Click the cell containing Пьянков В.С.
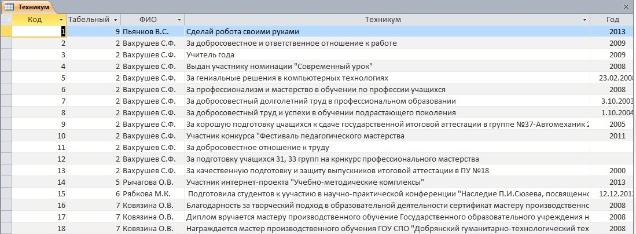The width and height of the screenshot is (636, 234). 153,32
